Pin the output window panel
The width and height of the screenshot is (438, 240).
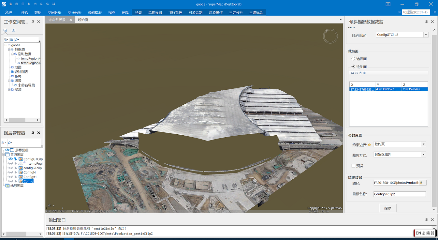[x=426, y=220]
